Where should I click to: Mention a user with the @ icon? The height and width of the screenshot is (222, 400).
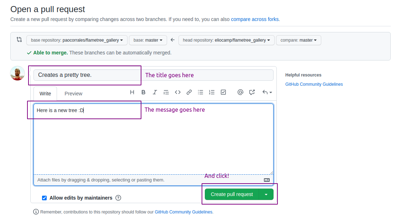[240, 92]
